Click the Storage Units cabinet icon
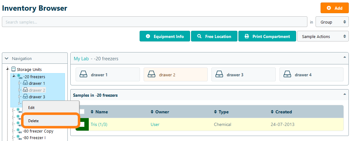 (x=13, y=69)
